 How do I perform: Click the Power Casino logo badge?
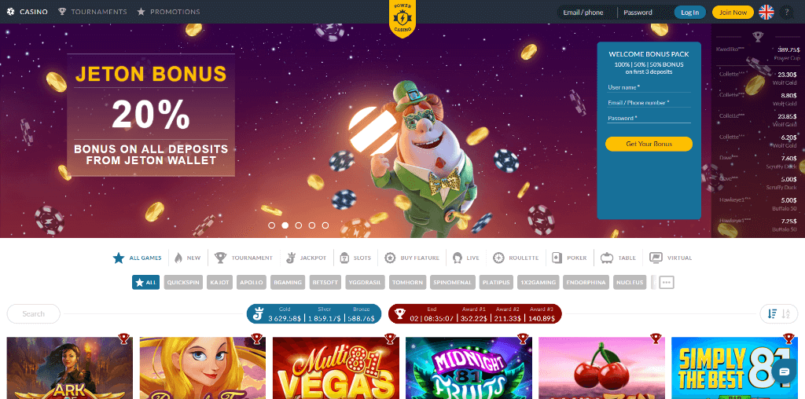[402, 19]
